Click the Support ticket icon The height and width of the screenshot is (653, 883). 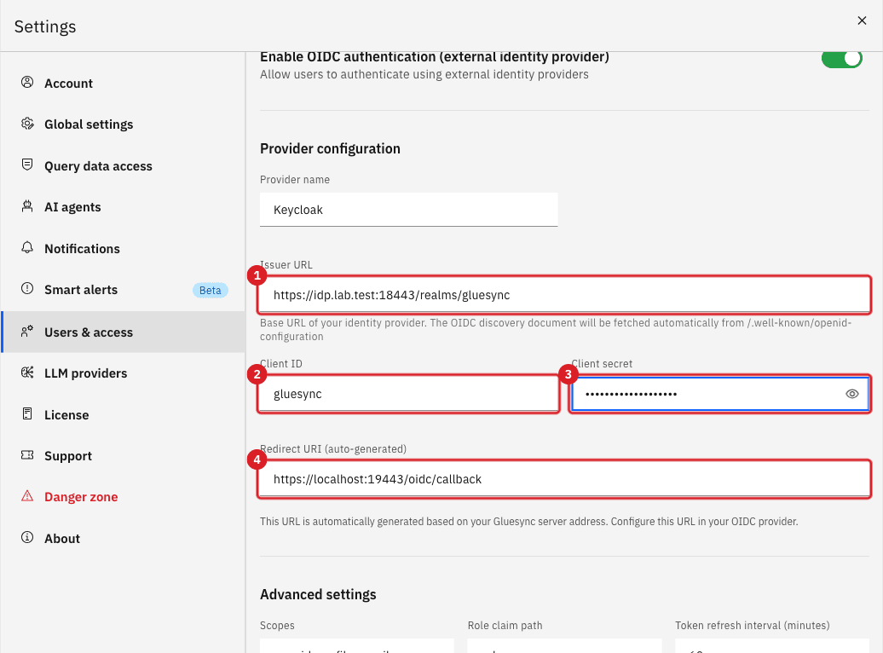pos(27,454)
